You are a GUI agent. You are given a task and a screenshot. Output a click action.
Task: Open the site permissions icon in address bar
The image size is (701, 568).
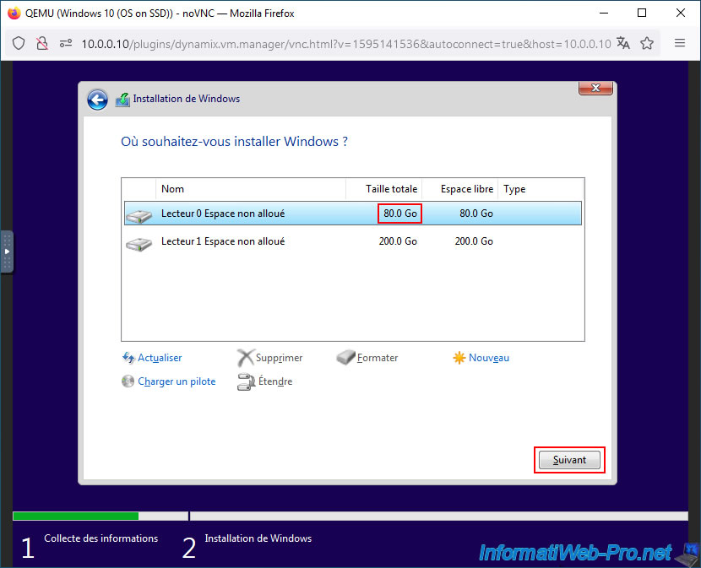click(66, 43)
